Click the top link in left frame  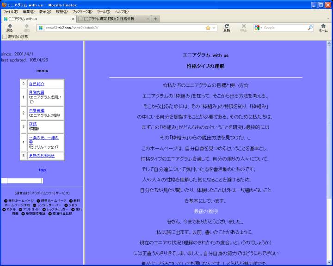(42, 170)
